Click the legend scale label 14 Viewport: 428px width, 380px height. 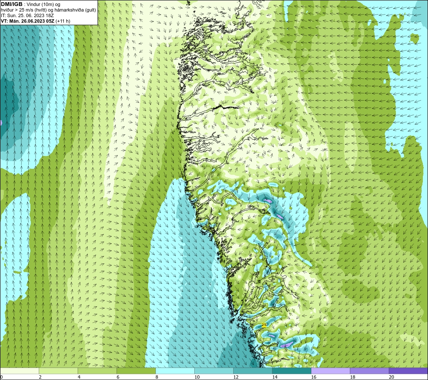[x=275, y=377]
